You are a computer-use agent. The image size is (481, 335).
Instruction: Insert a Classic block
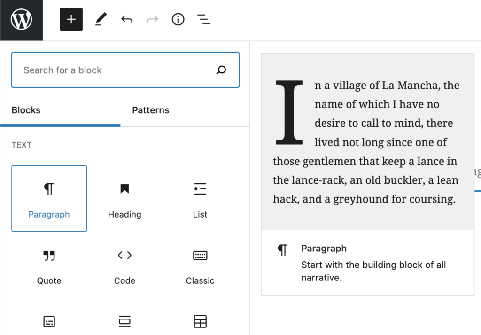200,265
